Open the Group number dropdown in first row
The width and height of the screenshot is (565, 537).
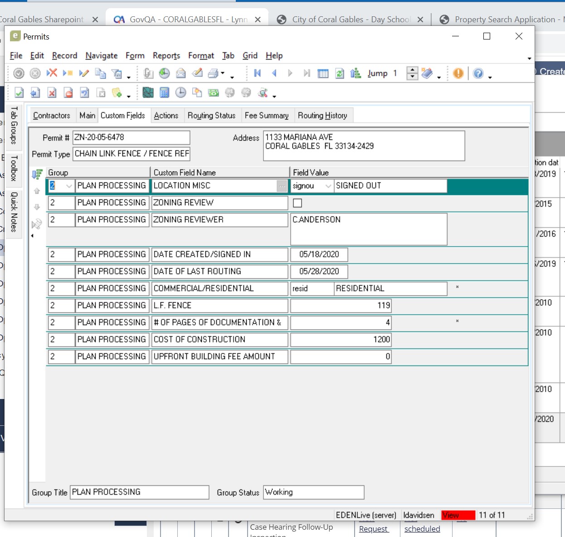pos(69,186)
